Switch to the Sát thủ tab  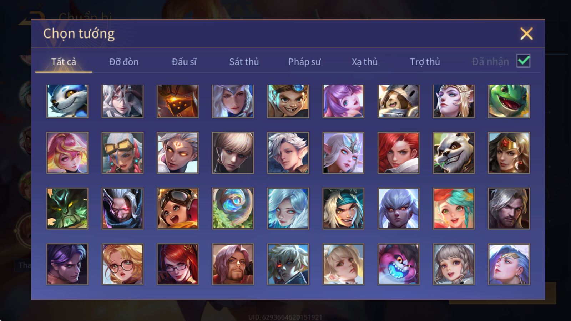[244, 62]
